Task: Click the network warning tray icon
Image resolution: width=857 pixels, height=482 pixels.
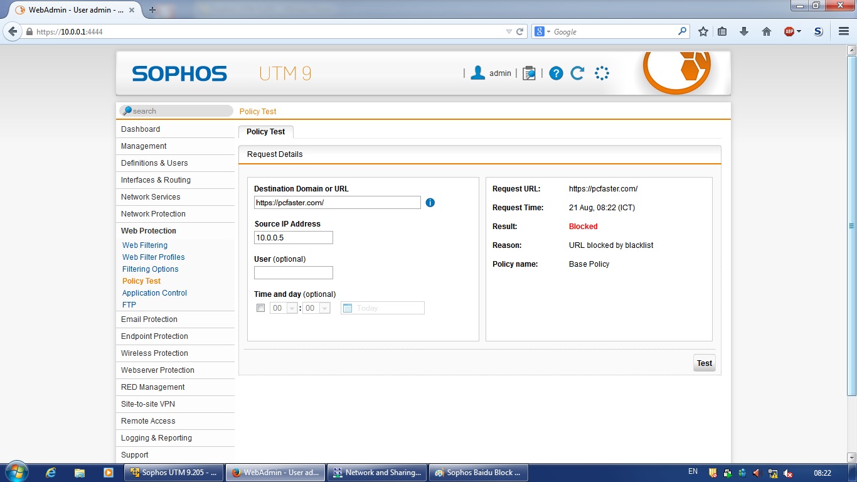Action: tap(773, 473)
